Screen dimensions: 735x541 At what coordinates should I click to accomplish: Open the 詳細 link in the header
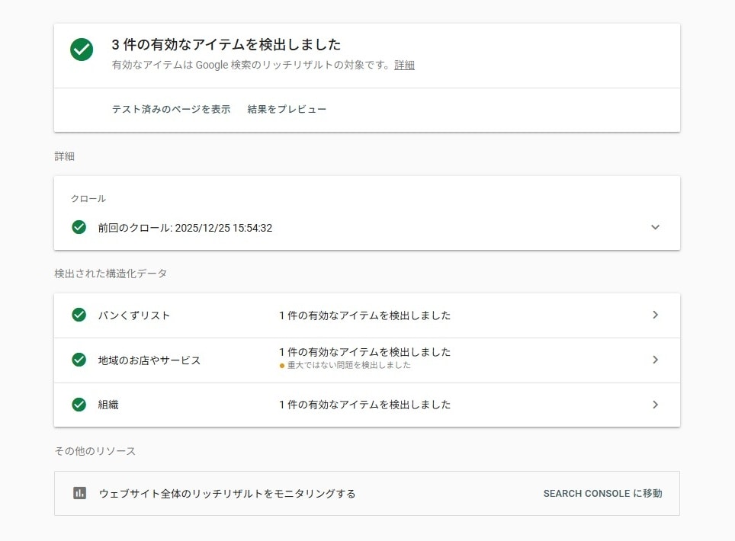[404, 66]
